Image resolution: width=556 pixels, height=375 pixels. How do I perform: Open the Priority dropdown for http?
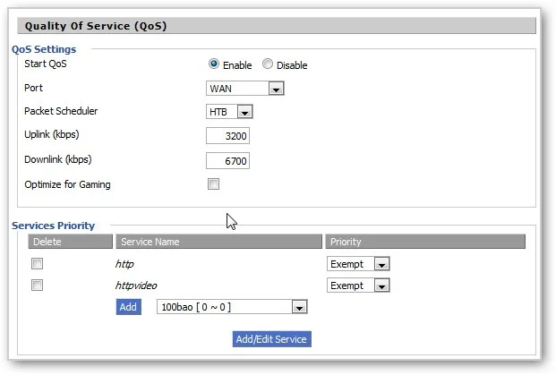pyautogui.click(x=358, y=264)
